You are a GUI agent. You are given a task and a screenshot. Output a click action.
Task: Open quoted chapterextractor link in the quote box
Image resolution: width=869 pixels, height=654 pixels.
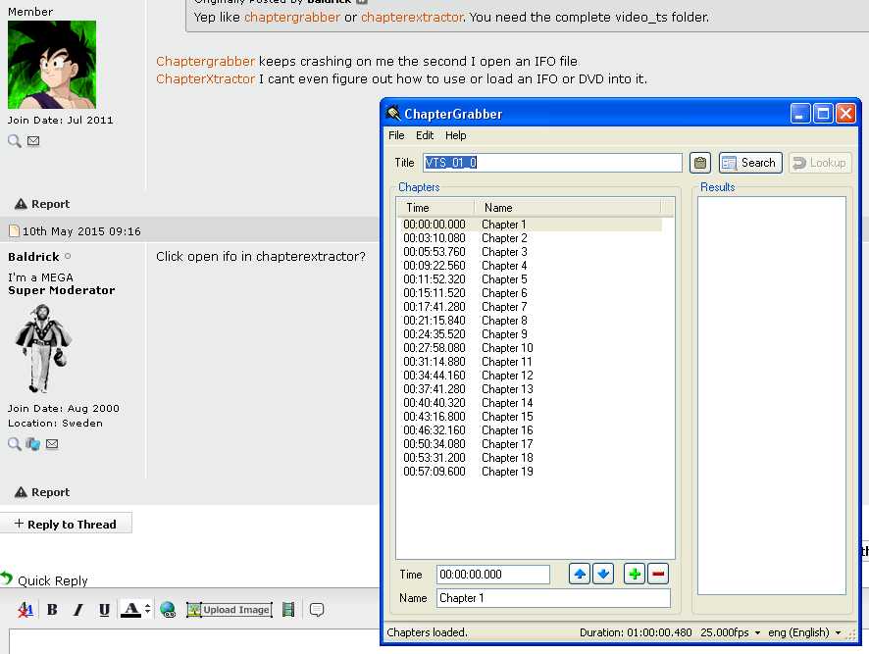point(412,18)
